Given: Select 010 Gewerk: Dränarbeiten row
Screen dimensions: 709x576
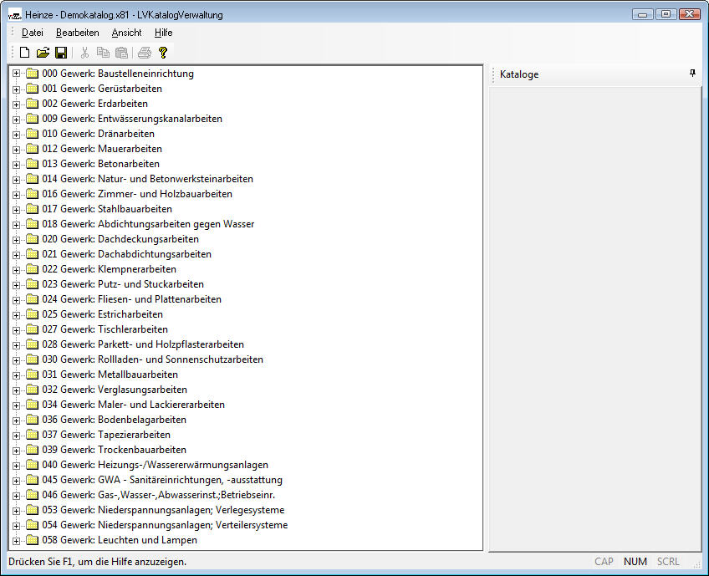Looking at the screenshot, I should click(98, 134).
